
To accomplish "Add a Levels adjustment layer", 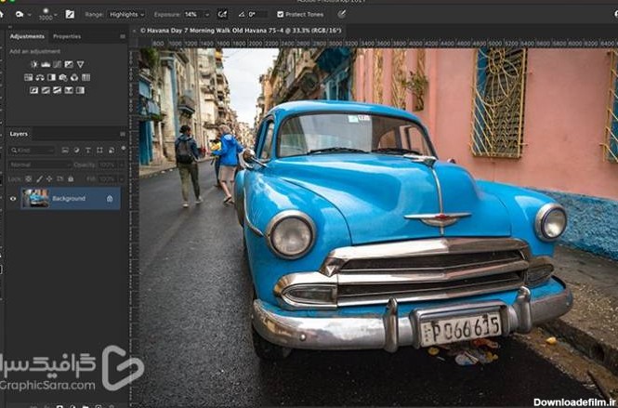I will (46, 64).
